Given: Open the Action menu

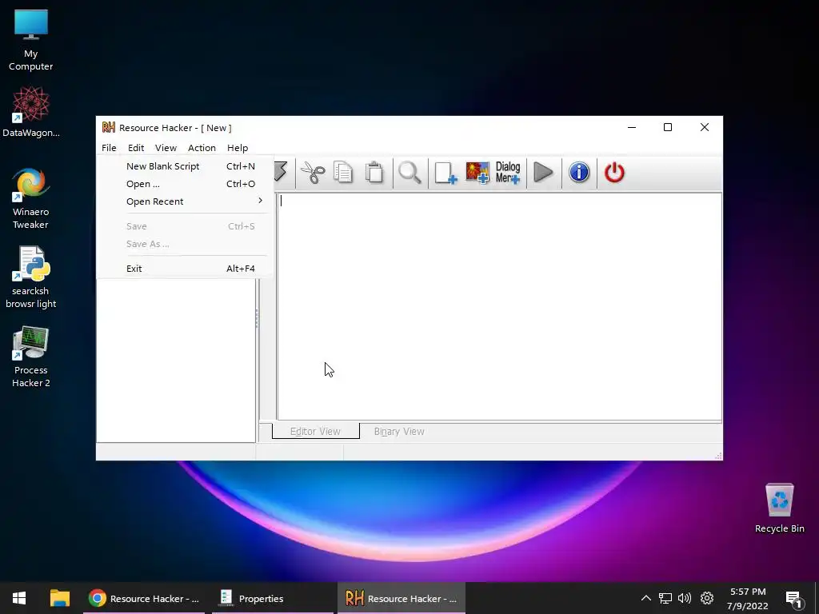Looking at the screenshot, I should 202,148.
